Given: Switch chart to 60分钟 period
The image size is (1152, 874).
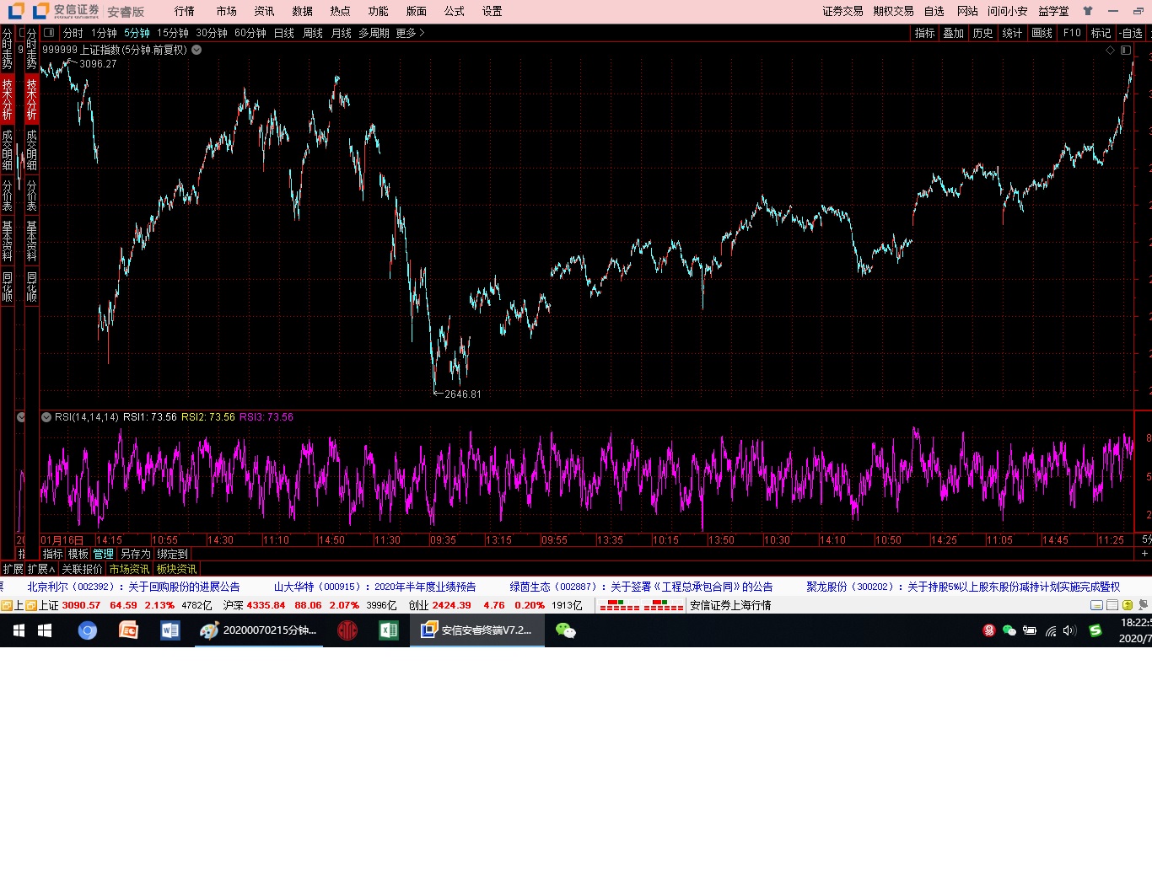Looking at the screenshot, I should coord(250,33).
